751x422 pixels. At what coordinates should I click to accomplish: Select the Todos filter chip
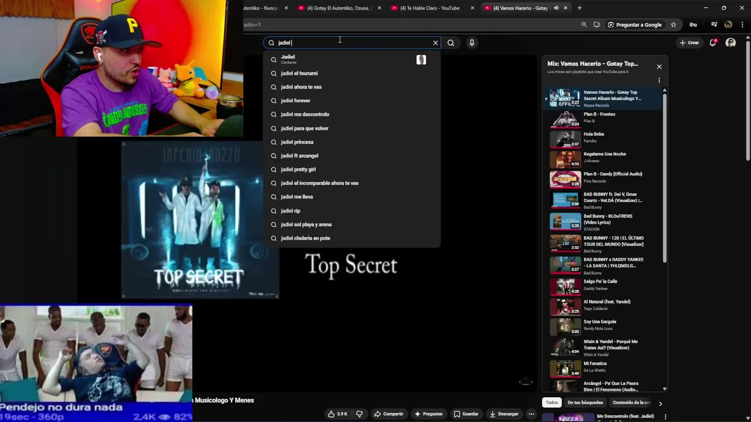[x=552, y=403]
